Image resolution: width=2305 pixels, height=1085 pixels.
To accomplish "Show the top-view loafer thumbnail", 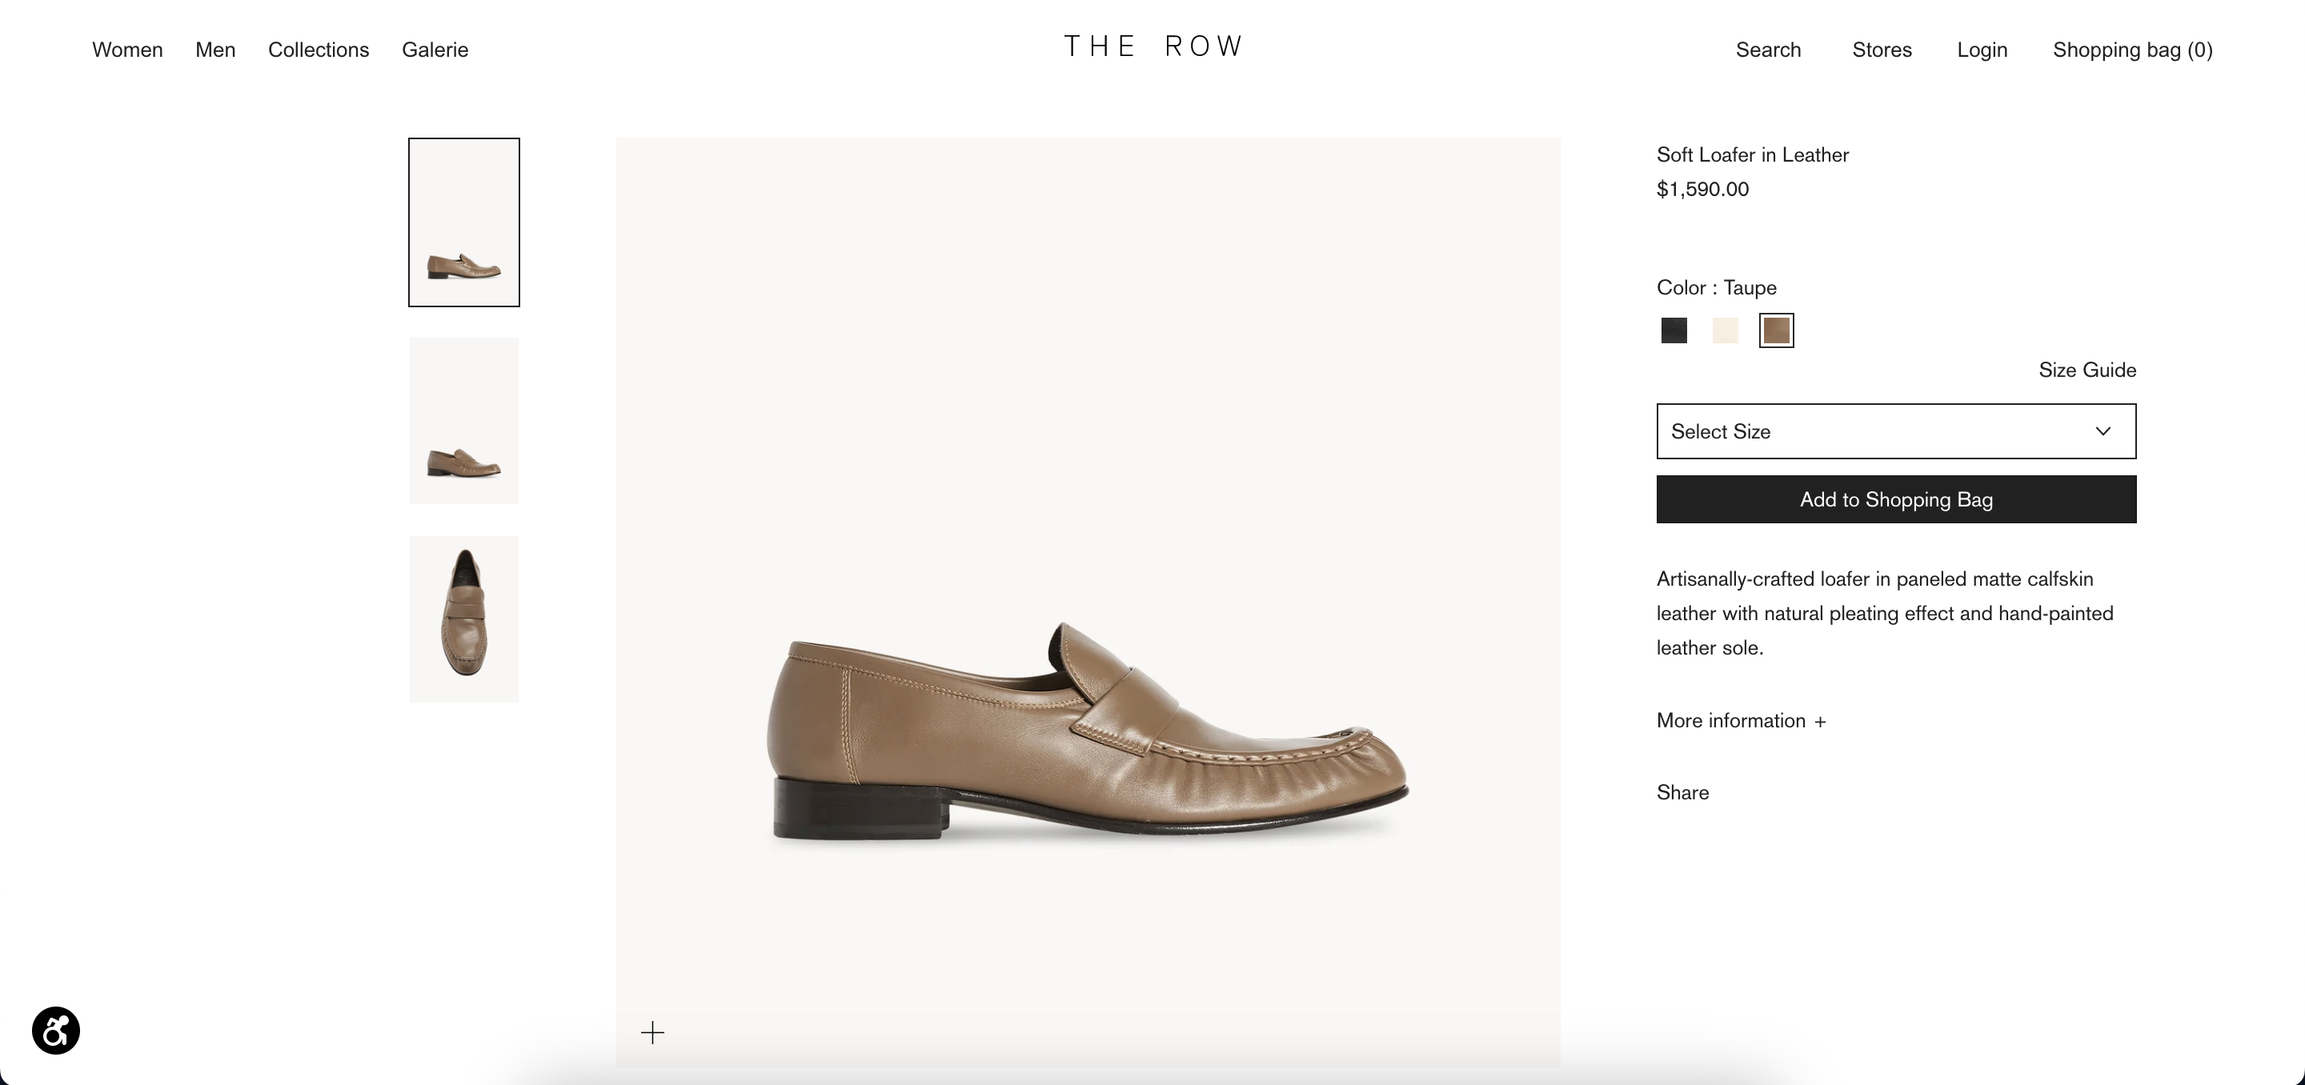I will coord(463,619).
